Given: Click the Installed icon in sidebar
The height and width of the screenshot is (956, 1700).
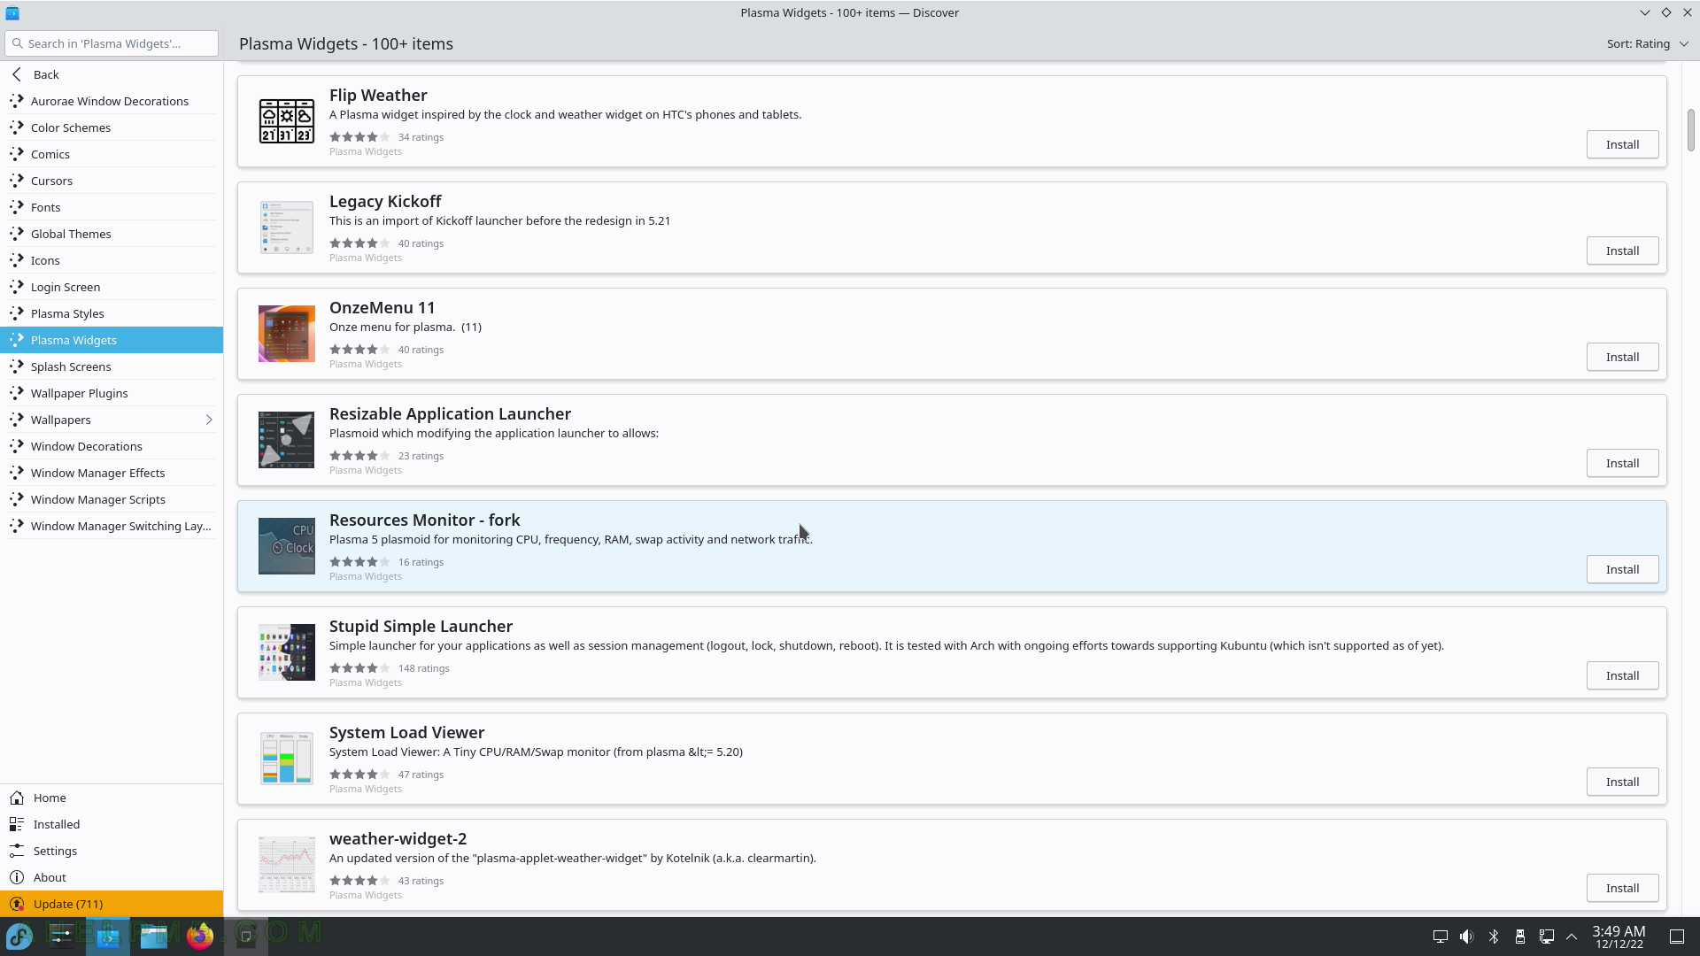Looking at the screenshot, I should (17, 824).
